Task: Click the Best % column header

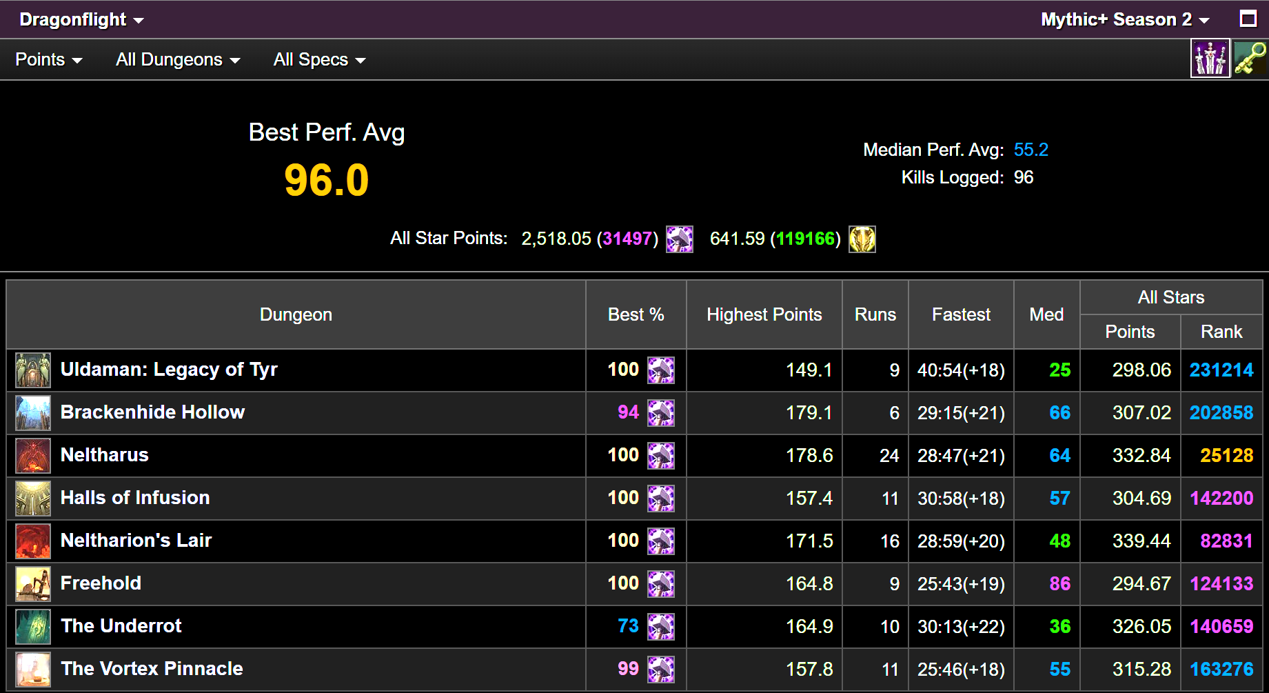Action: tap(636, 314)
